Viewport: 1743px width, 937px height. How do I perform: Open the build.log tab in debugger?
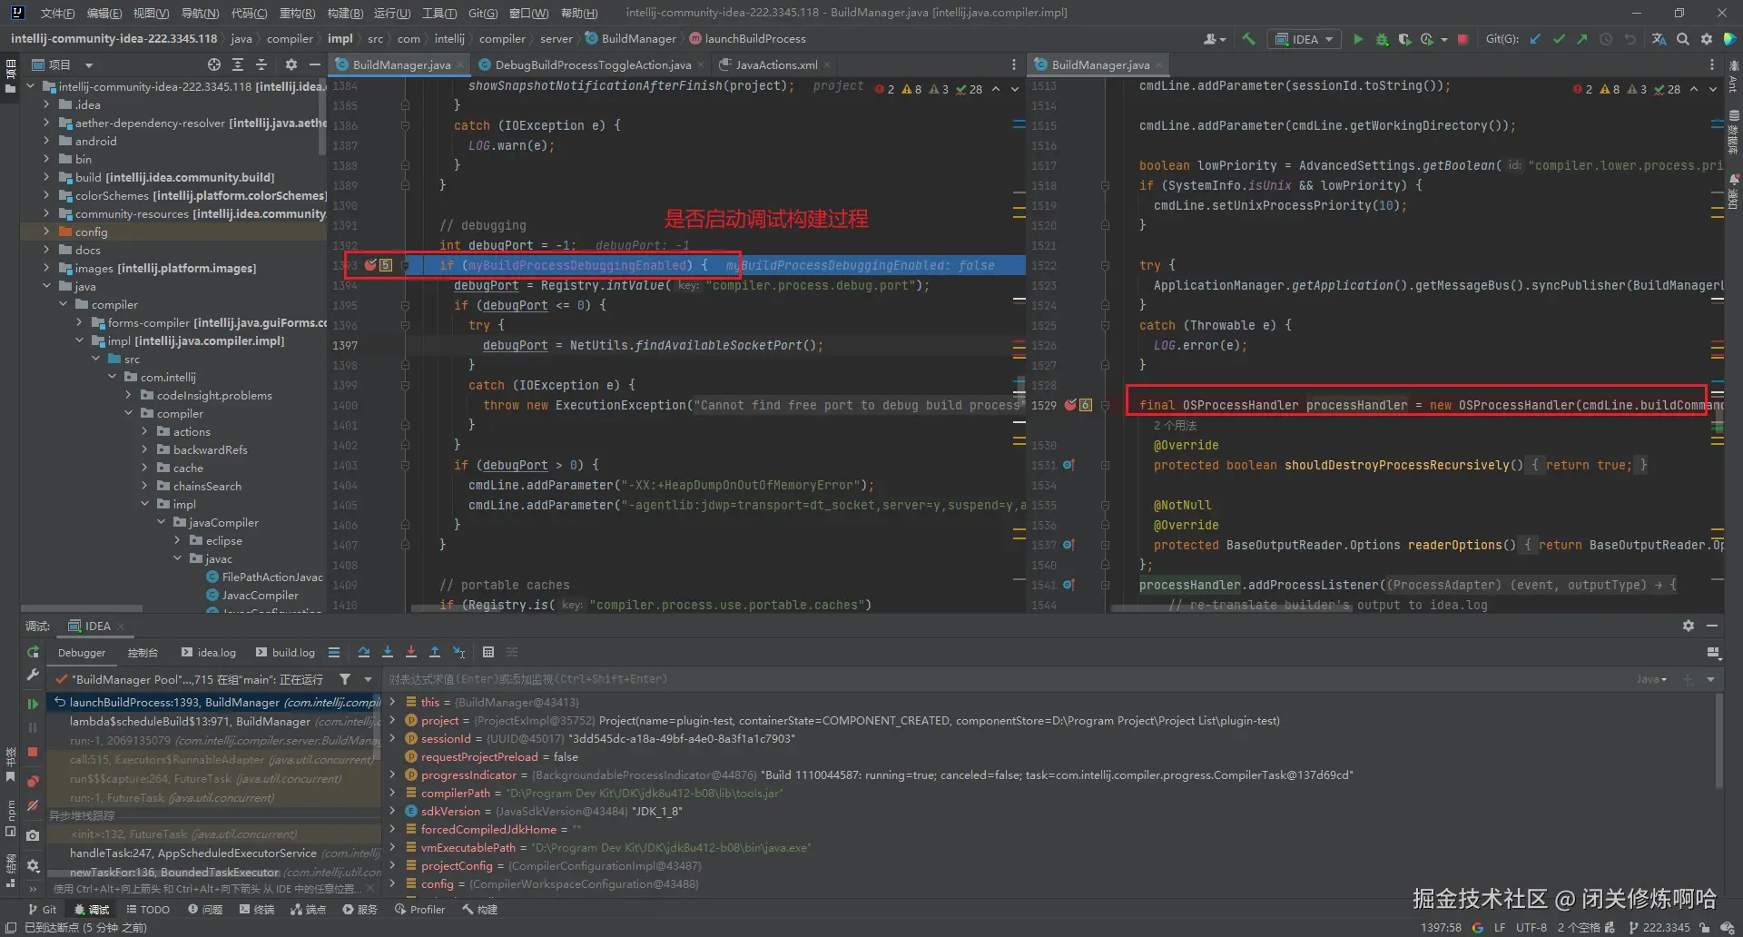tap(285, 652)
